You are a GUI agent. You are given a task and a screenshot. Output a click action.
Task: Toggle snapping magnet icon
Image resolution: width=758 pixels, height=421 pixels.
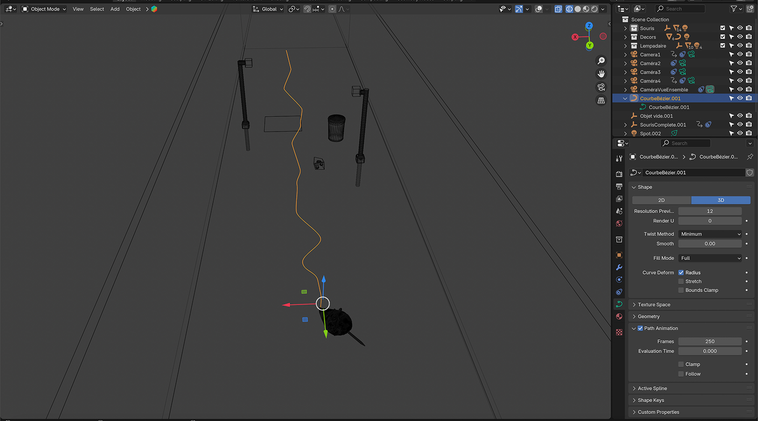click(x=307, y=9)
